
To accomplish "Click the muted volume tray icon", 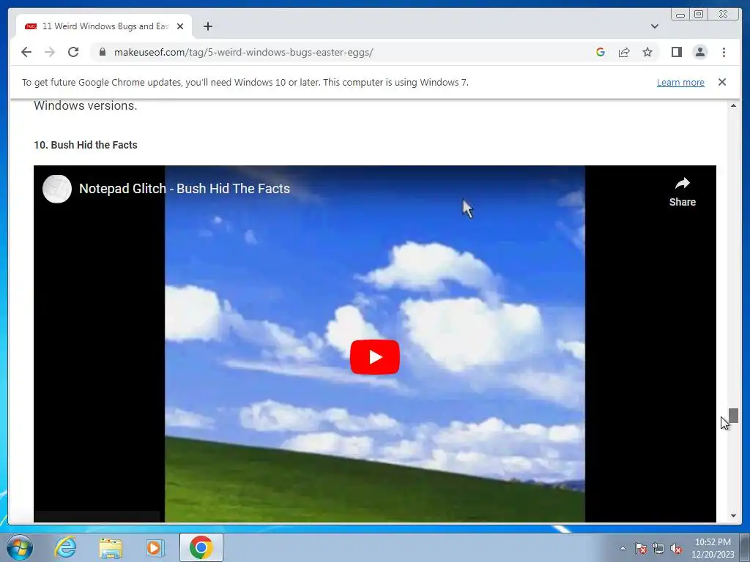I will pyautogui.click(x=676, y=548).
